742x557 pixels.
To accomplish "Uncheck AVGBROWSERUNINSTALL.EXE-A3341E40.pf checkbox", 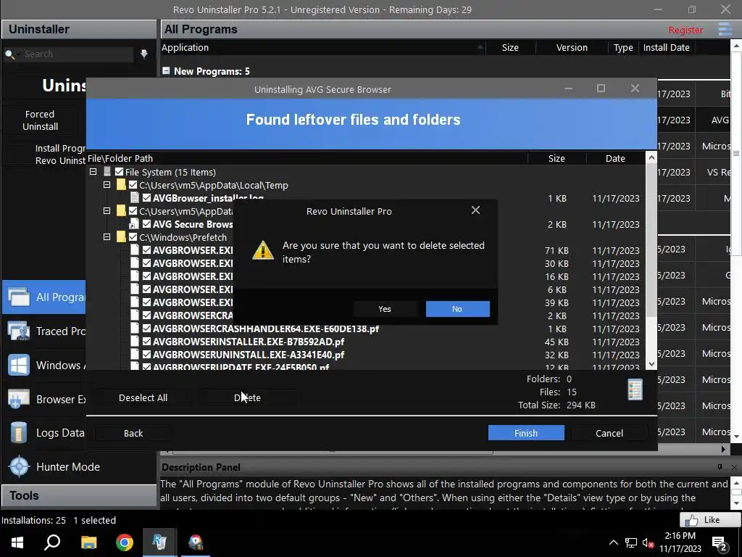I will tap(146, 354).
